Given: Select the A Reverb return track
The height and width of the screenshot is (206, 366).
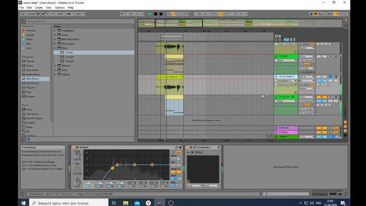Looking at the screenshot, I should coord(286,128).
